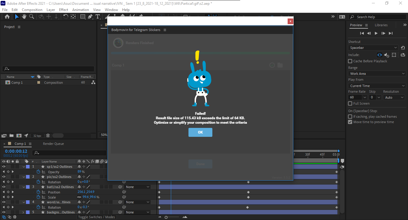
Task: Click OK in the Failed dialog
Action: click(x=200, y=132)
